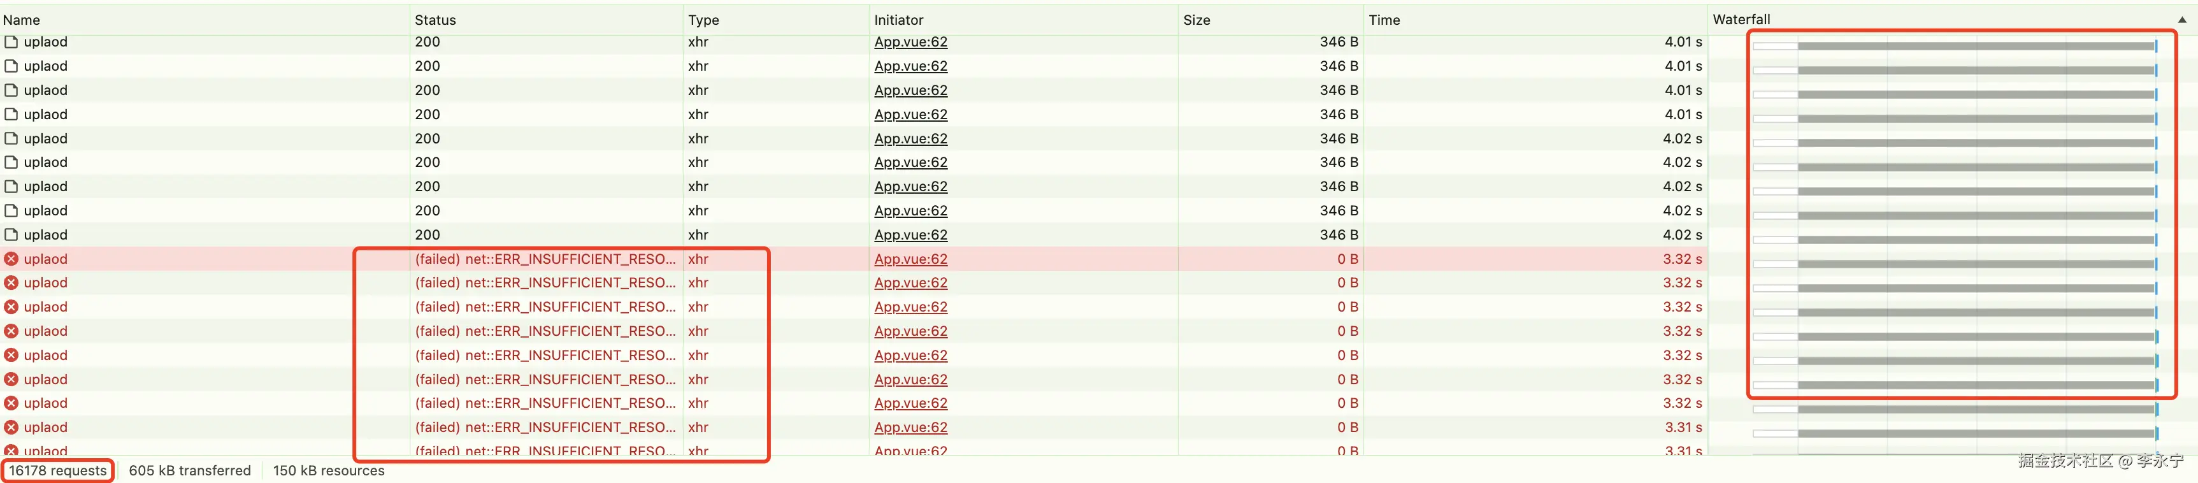Sort requests by the Status column header
Screen dimensions: 2198x483
[435, 20]
